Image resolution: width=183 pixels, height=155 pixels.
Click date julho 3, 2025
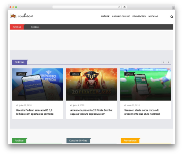(x=79, y=106)
